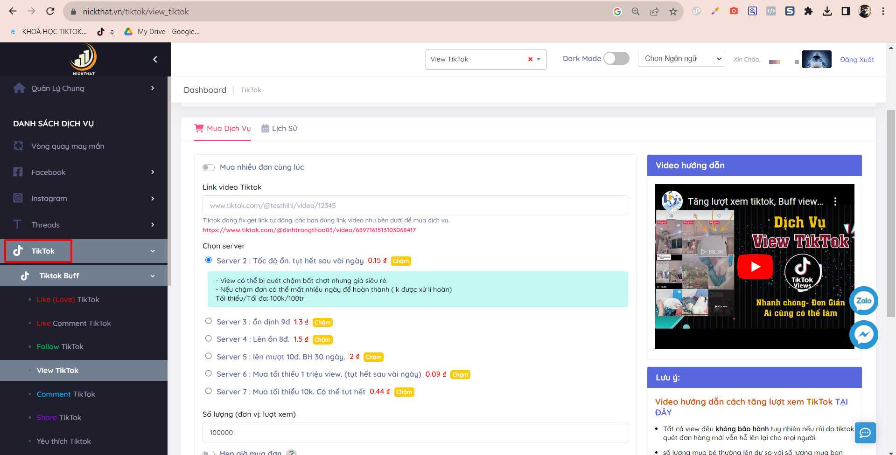Collapse the sidebar with the left arrow
896x455 pixels.
click(x=155, y=59)
